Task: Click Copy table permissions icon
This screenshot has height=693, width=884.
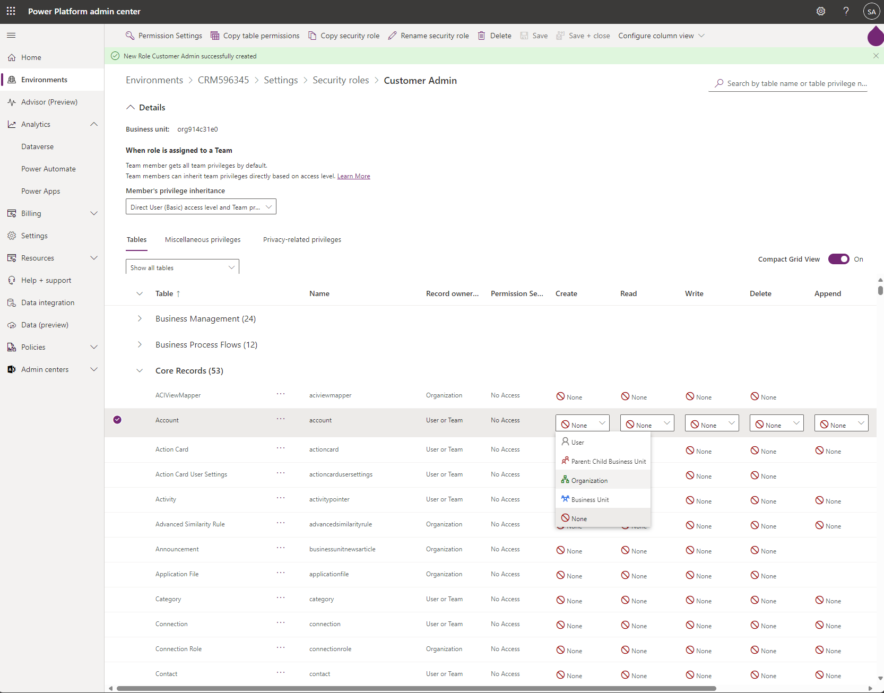Action: (x=215, y=36)
